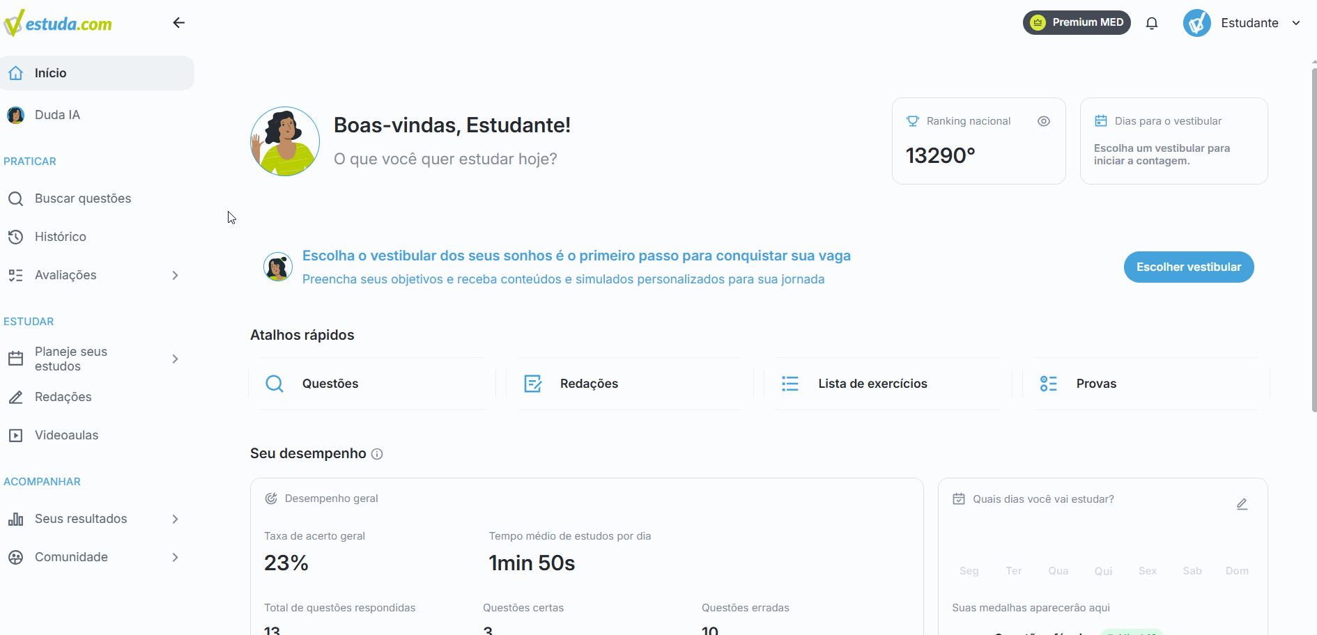The image size is (1317, 635).
Task: Expand the Avaliações submenu chevron
Action: click(x=175, y=275)
